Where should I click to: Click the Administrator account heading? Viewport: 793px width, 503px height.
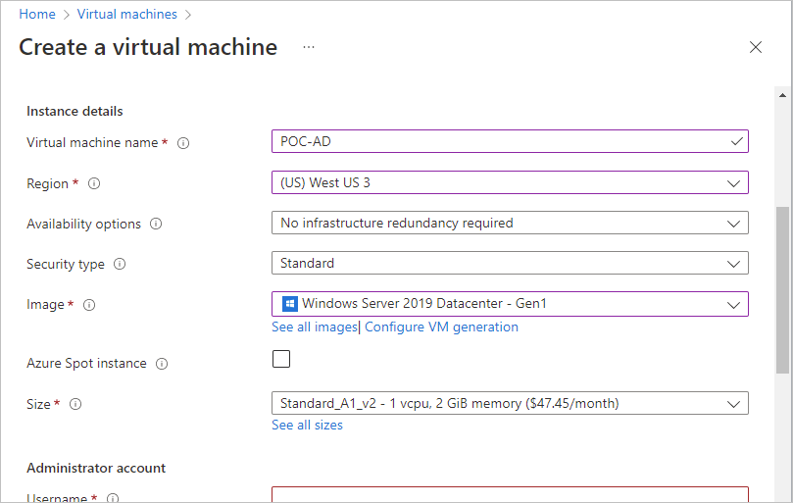pyautogui.click(x=96, y=468)
